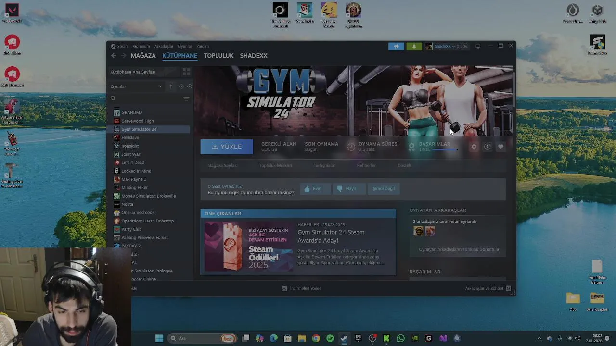Switch to KÜTÜPHANE tab

pyautogui.click(x=180, y=56)
